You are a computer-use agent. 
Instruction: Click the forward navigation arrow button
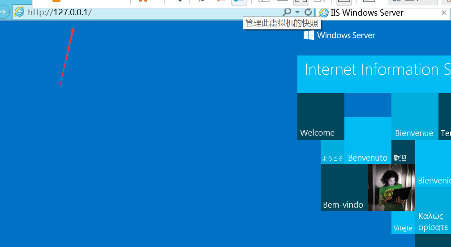point(3,13)
